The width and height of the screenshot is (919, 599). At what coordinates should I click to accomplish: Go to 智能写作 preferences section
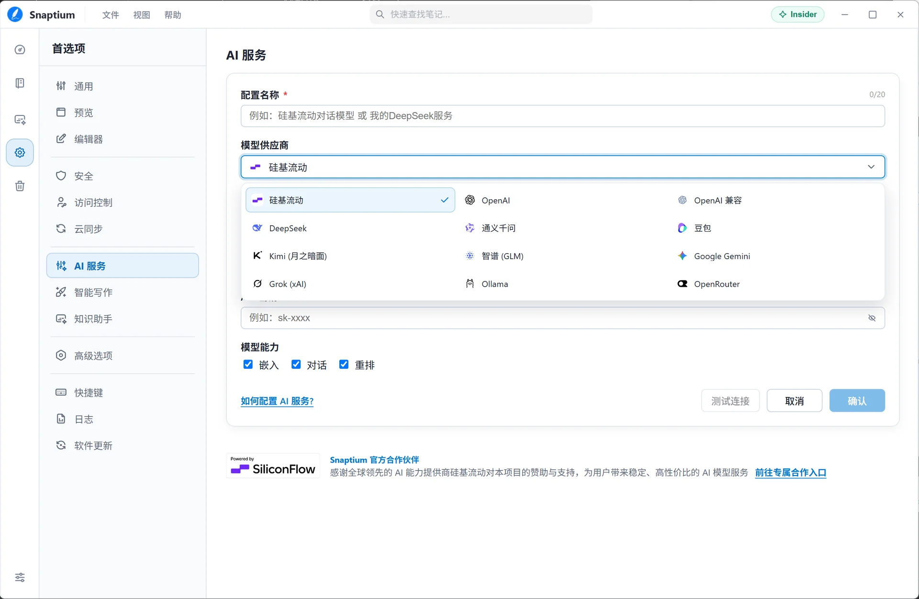pyautogui.click(x=123, y=292)
